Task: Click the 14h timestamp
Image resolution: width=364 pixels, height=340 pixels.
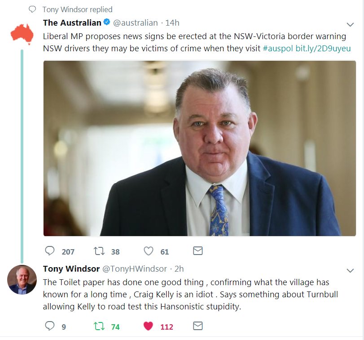Action: tap(172, 23)
